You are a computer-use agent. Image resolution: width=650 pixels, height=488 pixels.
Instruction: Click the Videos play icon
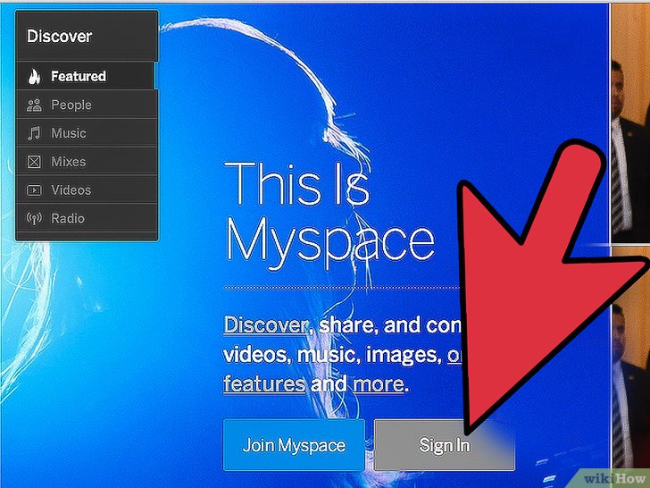34,190
